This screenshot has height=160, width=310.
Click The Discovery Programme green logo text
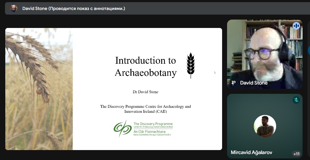[x=153, y=124]
